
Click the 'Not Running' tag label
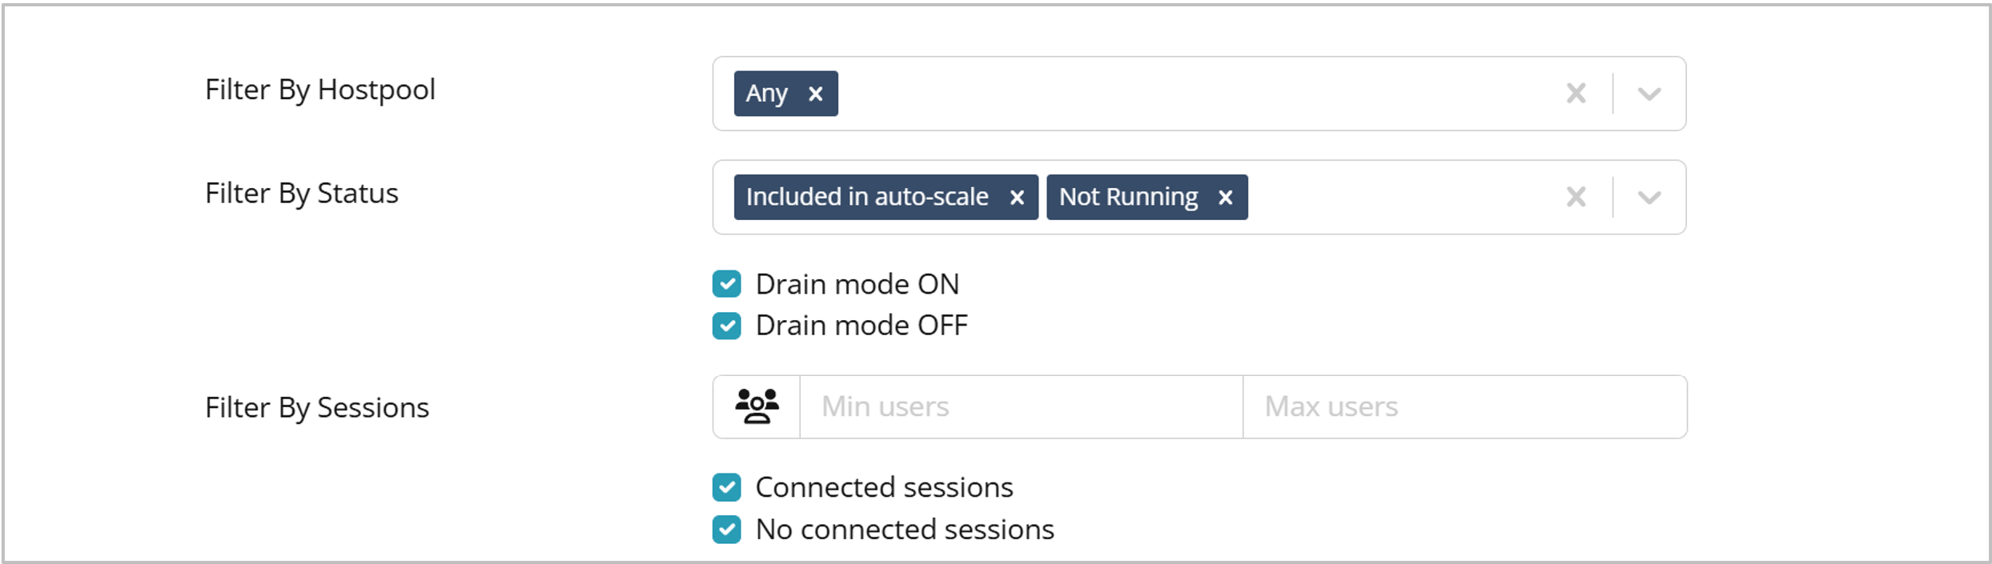(x=1128, y=197)
